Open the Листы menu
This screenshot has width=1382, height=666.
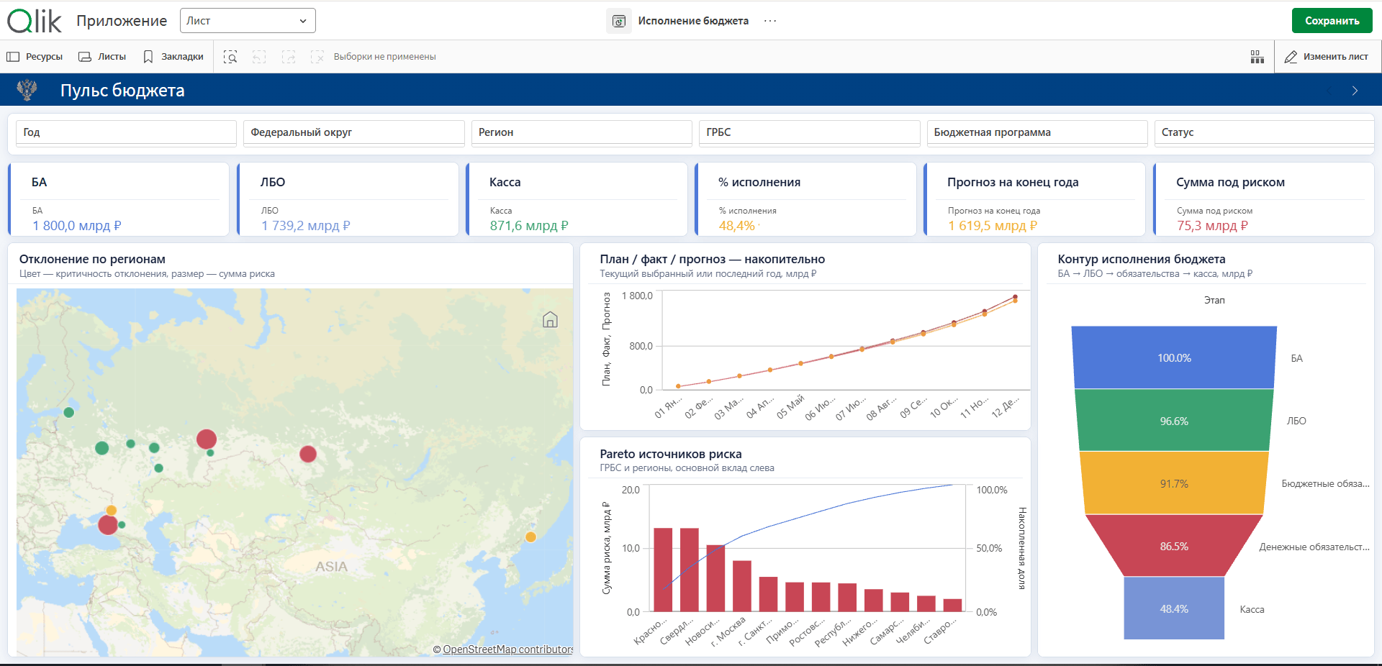[x=102, y=57]
